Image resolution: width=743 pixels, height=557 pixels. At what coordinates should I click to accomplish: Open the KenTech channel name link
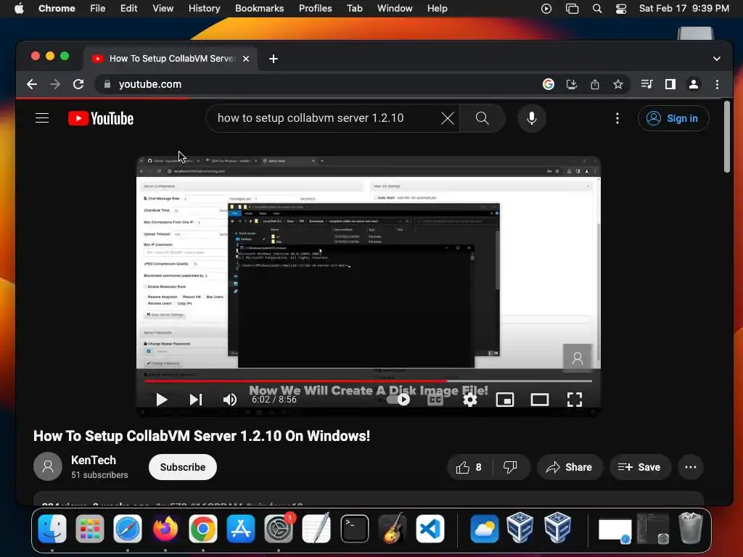tap(94, 461)
